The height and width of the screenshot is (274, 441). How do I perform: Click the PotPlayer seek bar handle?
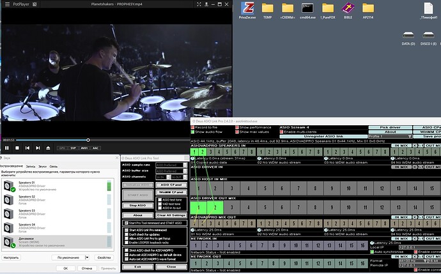click(88, 140)
